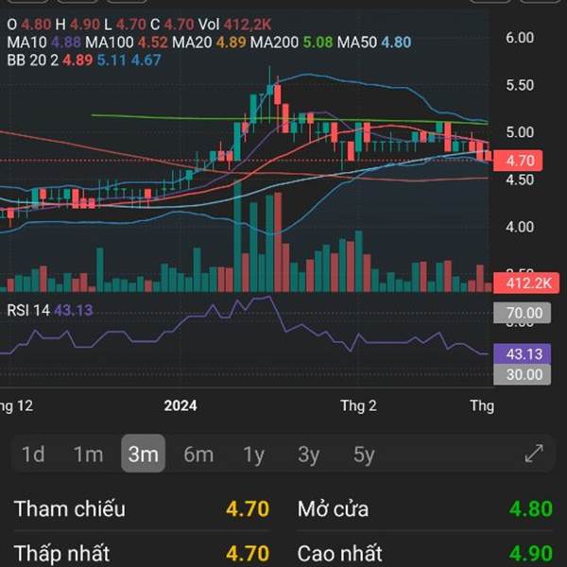Choose the 1y chart range
The width and height of the screenshot is (567, 567).
[x=254, y=455]
